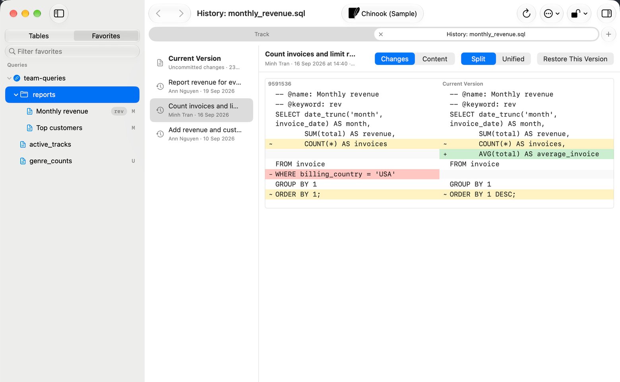This screenshot has height=382, width=620.
Task: Select the Split diff layout
Action: 478,59
